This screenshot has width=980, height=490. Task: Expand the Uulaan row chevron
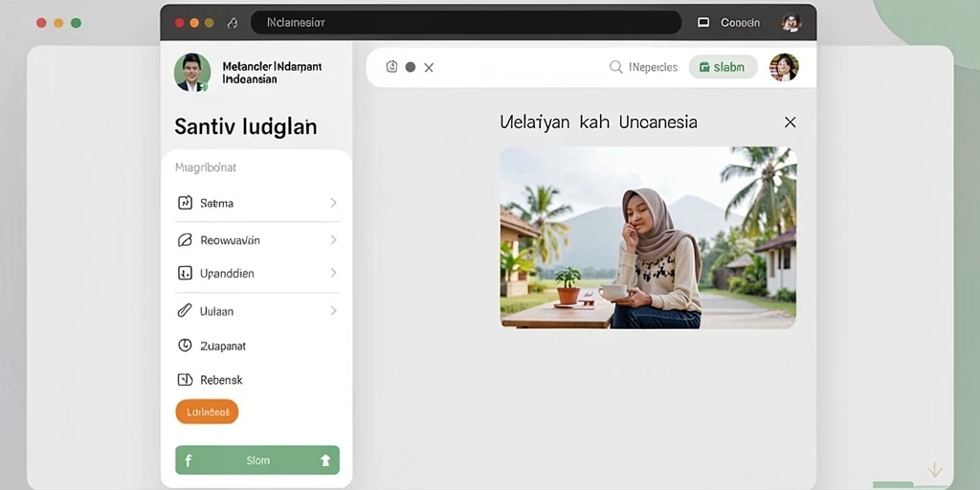(x=333, y=311)
